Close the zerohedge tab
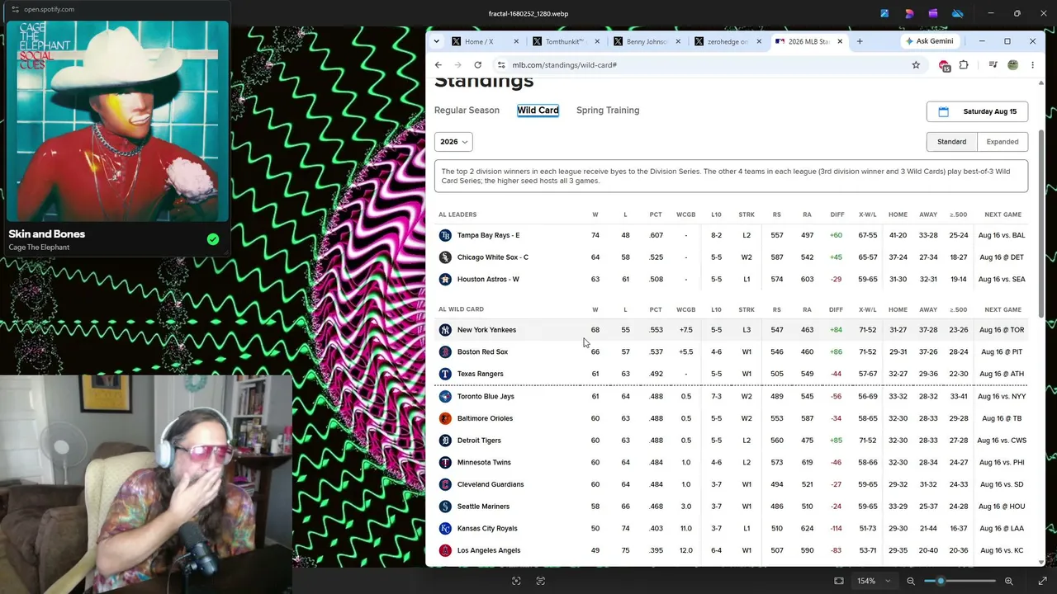 click(x=759, y=41)
